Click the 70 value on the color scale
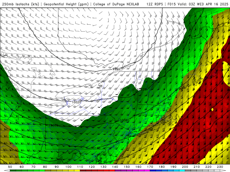 (x=33, y=167)
